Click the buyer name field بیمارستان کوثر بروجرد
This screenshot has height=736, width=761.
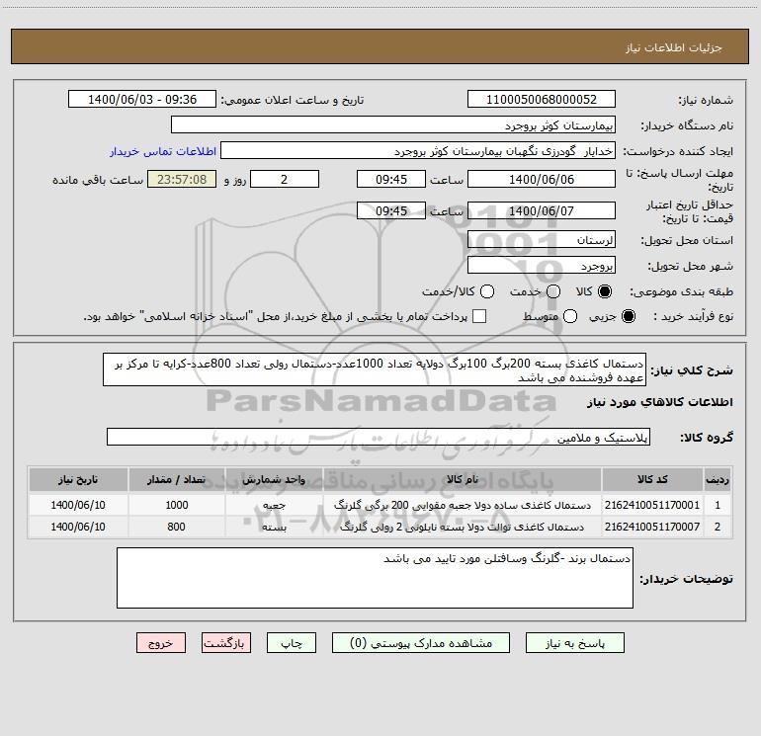(393, 125)
